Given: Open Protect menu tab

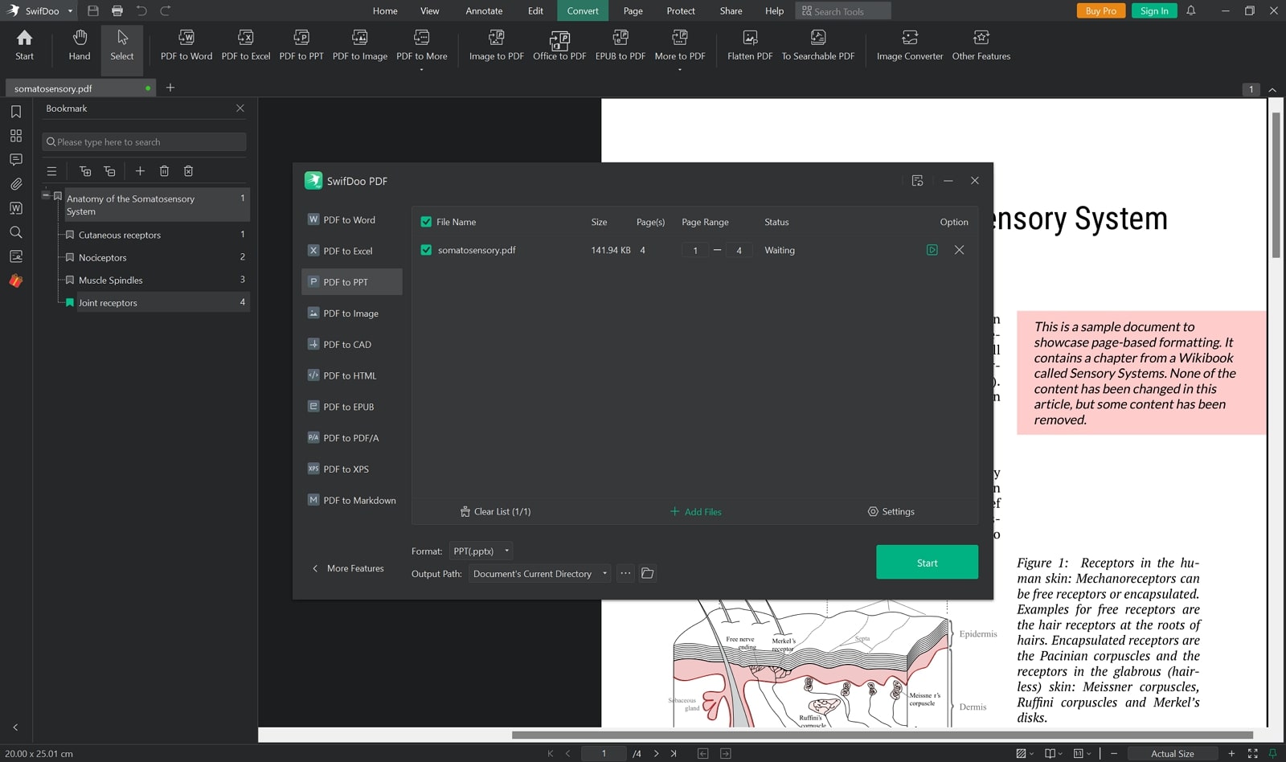Looking at the screenshot, I should point(681,11).
